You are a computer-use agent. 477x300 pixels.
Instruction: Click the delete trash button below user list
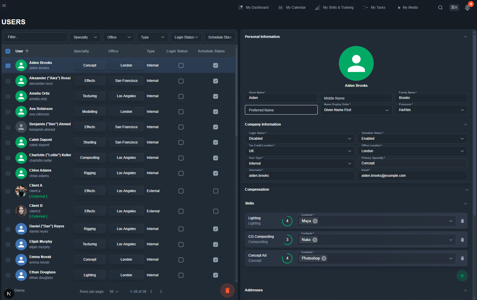point(227,290)
